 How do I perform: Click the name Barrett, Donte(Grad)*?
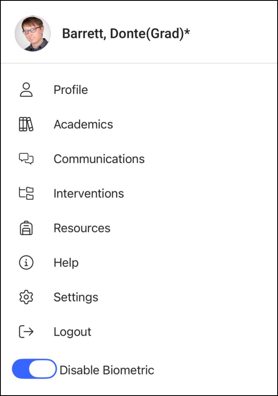126,34
